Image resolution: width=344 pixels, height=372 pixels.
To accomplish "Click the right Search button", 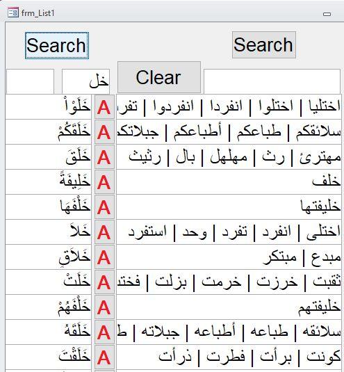I will click(x=264, y=45).
